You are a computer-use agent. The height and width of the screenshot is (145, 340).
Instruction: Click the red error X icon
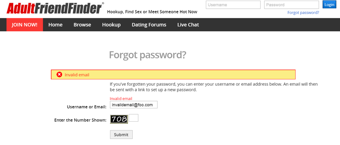59,75
